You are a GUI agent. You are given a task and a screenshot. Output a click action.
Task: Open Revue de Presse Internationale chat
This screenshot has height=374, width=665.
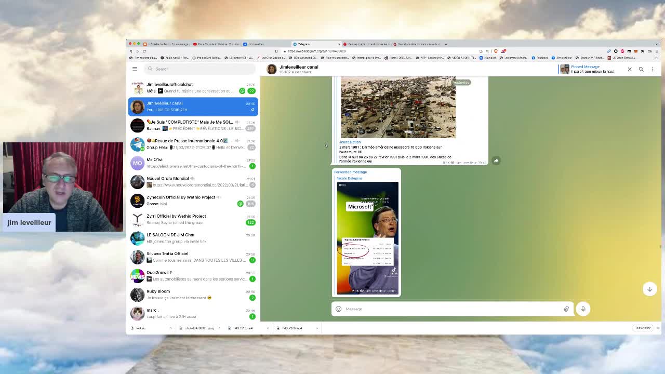pos(193,144)
